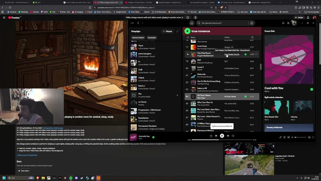Open Spotify miniplayer
The height and width of the screenshot is (181, 321).
[x=309, y=137]
